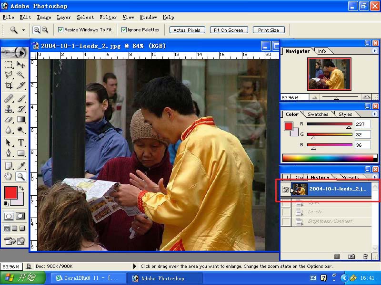381x285 pixels.
Task: Pick the Horizontal Type tool
Action: (21, 142)
